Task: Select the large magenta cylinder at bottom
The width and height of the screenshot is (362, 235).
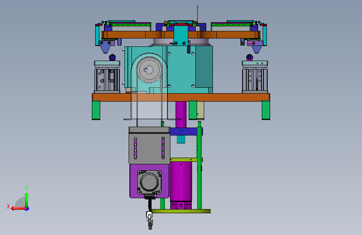Action: pos(181,181)
